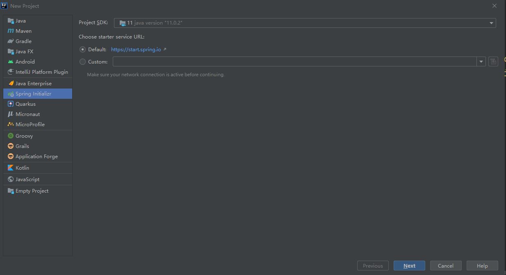Viewport: 506px width, 275px height.
Task: Click the JavaScript globe icon
Action: [11, 179]
